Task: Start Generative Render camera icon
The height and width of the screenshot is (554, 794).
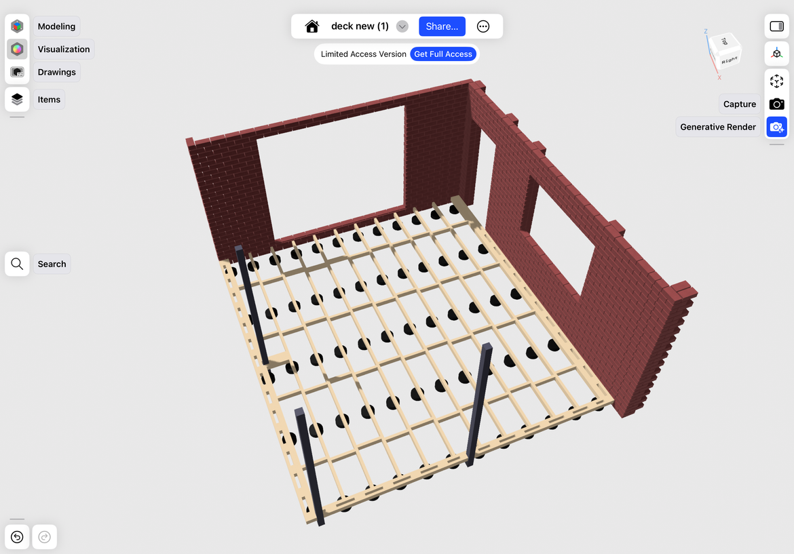Action: 777,127
